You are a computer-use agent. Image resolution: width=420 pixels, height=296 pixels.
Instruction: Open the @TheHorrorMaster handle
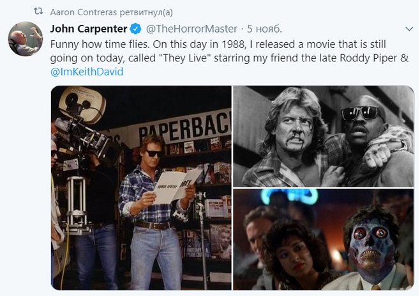(x=191, y=29)
